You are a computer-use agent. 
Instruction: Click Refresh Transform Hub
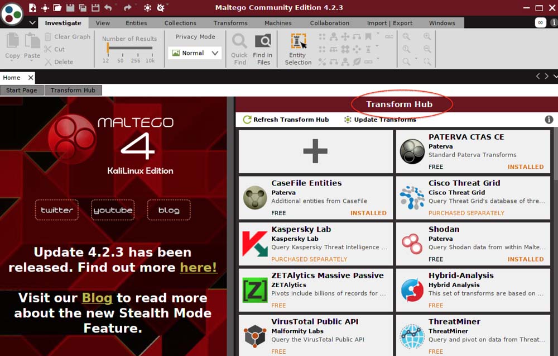coord(286,120)
